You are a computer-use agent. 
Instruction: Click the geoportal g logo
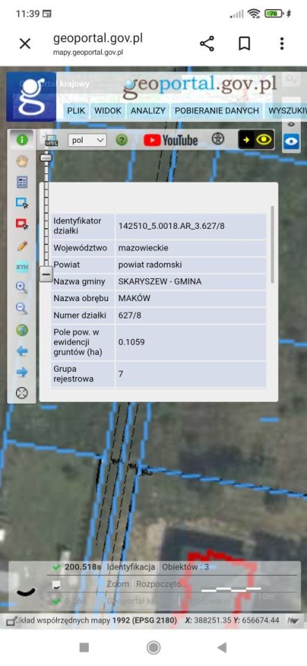31,97
